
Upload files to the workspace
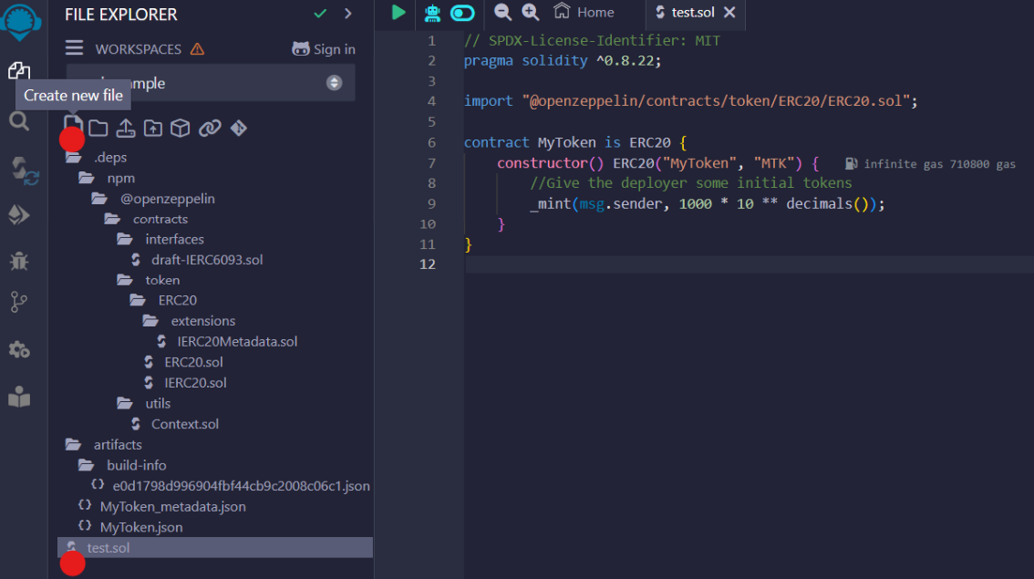(125, 128)
